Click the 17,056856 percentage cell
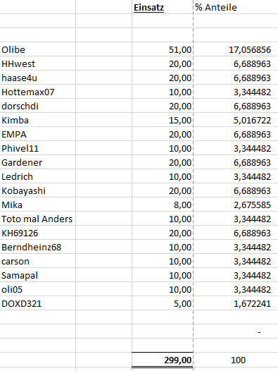 click(x=236, y=49)
